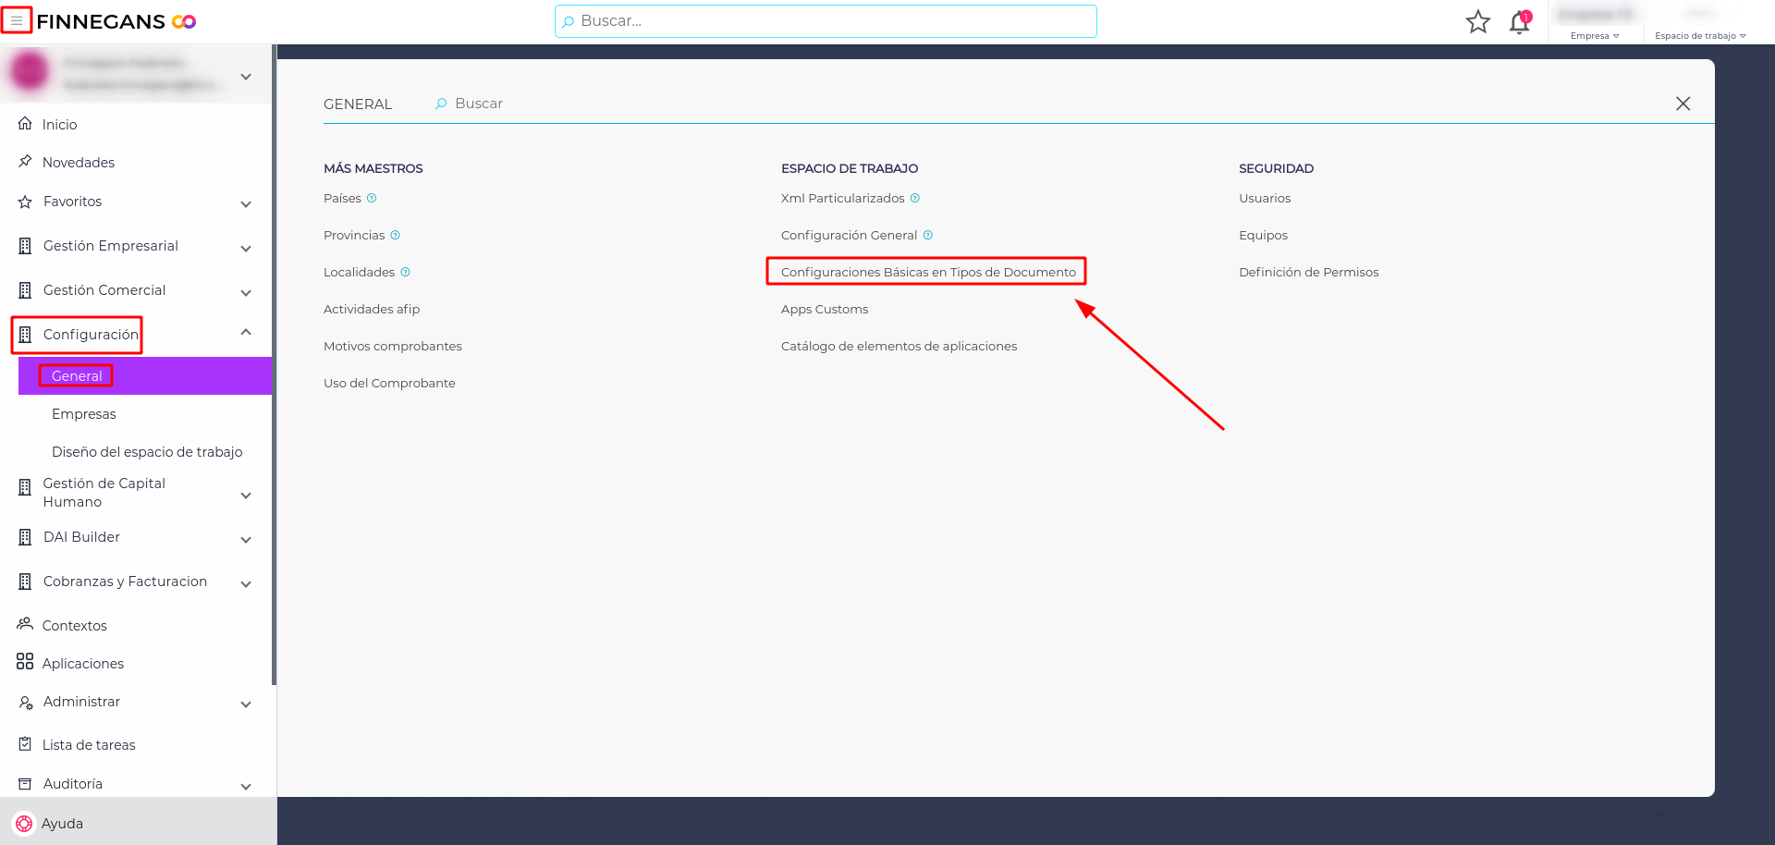
Task: Click the Buscar field in GENERAL panel
Action: coord(479,104)
